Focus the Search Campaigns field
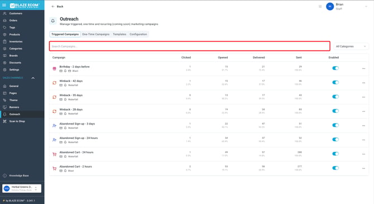The width and height of the screenshot is (374, 204). tap(190, 46)
